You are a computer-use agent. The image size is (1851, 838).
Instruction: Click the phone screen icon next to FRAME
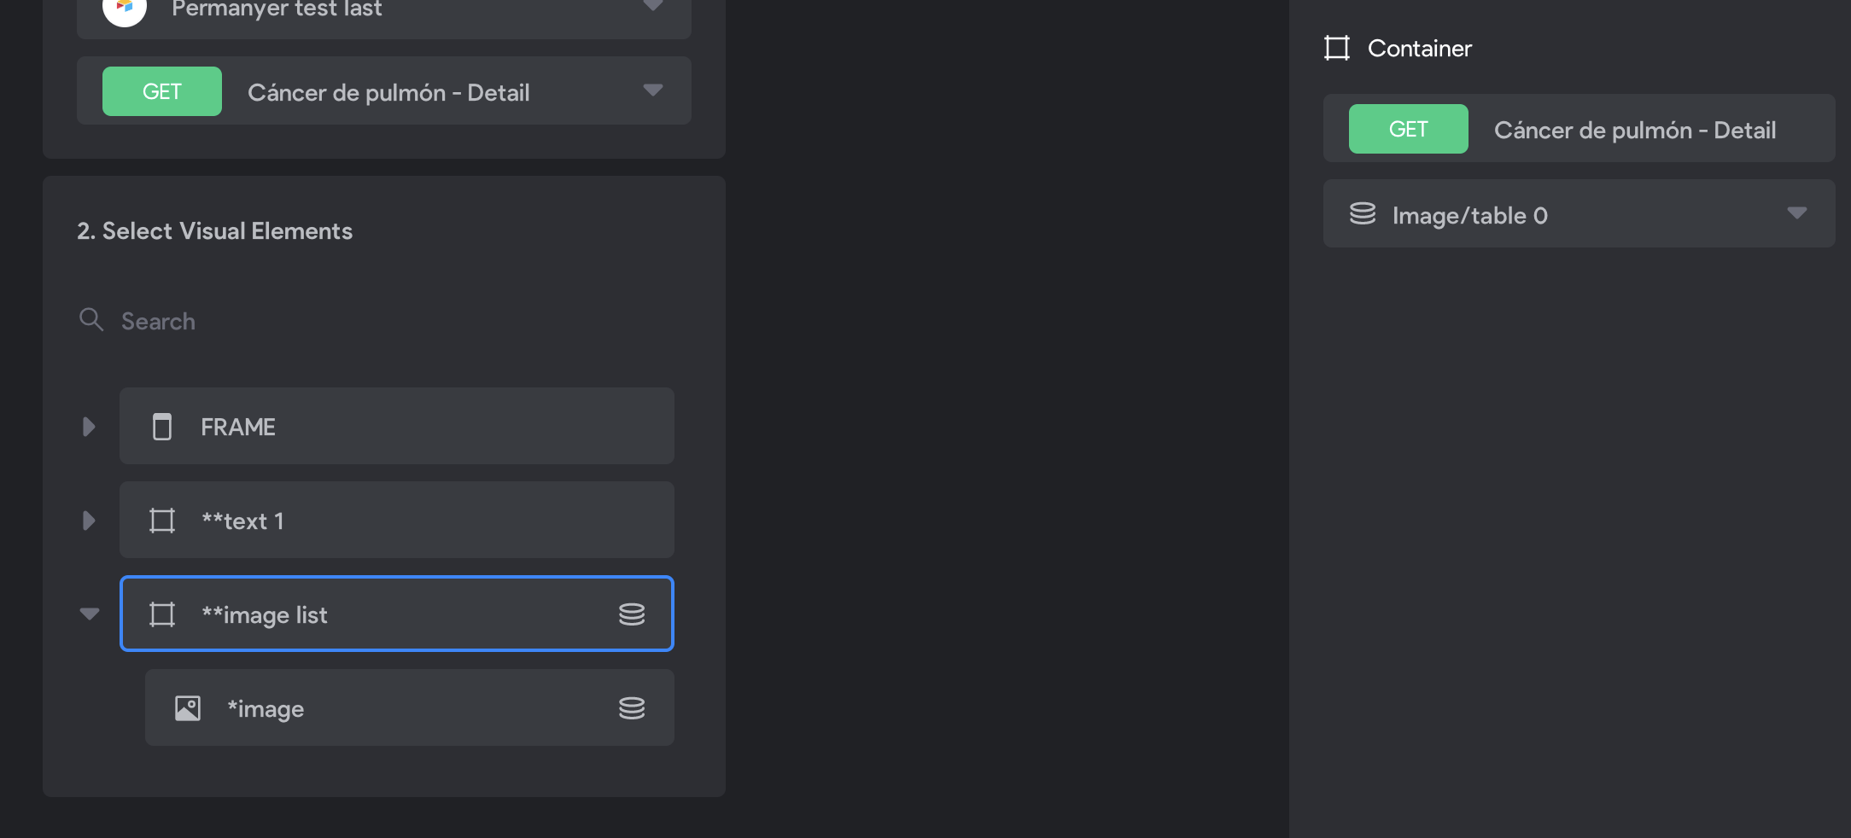(x=162, y=427)
